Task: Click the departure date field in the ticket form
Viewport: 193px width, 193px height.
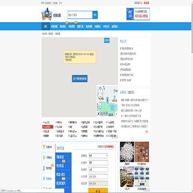Action: [98, 176]
